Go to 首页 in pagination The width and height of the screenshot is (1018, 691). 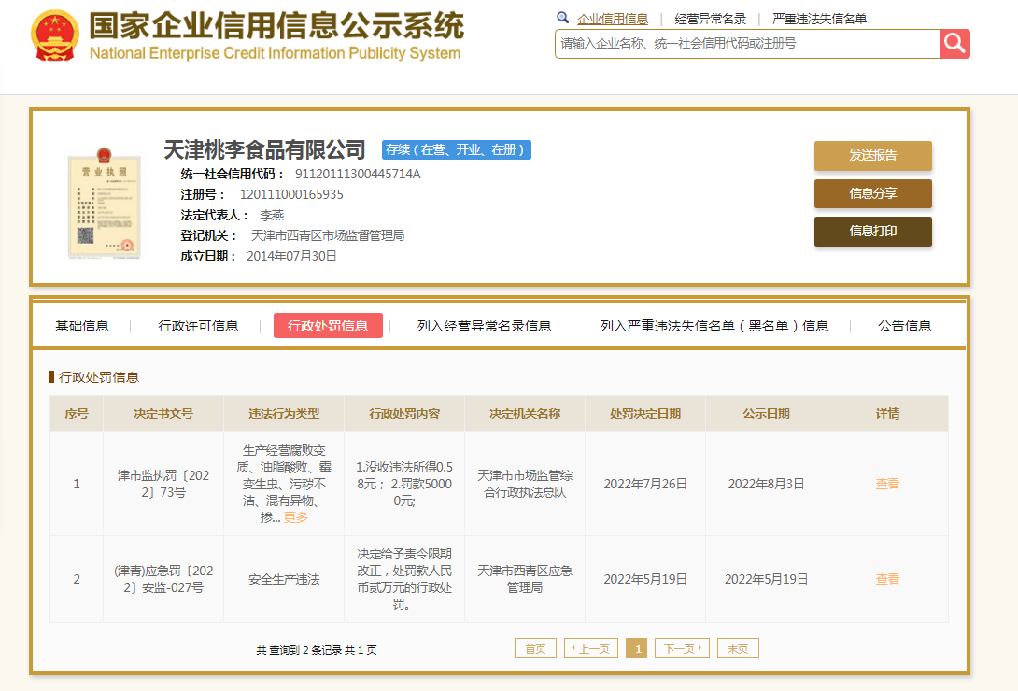pyautogui.click(x=536, y=648)
